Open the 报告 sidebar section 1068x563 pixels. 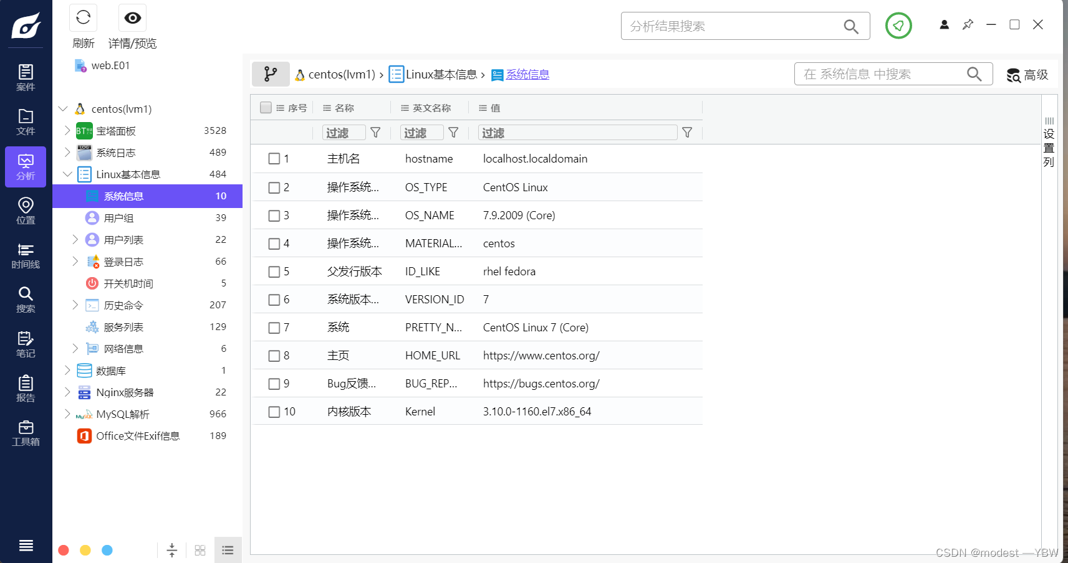(x=26, y=389)
